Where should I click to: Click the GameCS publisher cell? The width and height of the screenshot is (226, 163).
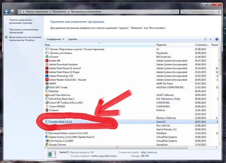(161, 122)
